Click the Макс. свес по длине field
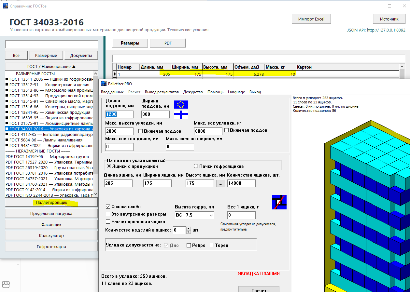The height and width of the screenshot is (292, 410). (x=120, y=147)
